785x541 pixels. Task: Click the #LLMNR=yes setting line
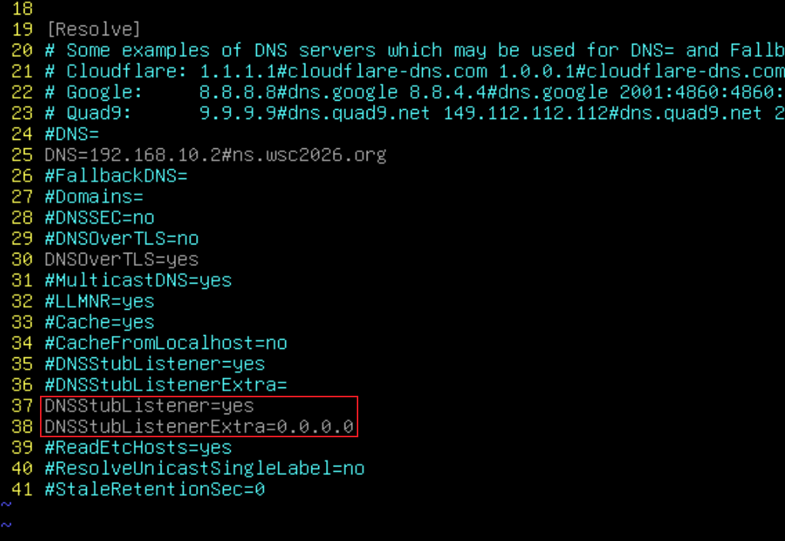point(100,302)
